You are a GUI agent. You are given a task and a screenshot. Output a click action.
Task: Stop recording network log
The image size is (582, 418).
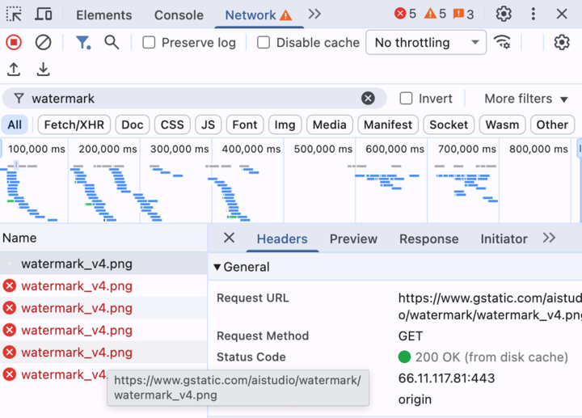[x=14, y=42]
